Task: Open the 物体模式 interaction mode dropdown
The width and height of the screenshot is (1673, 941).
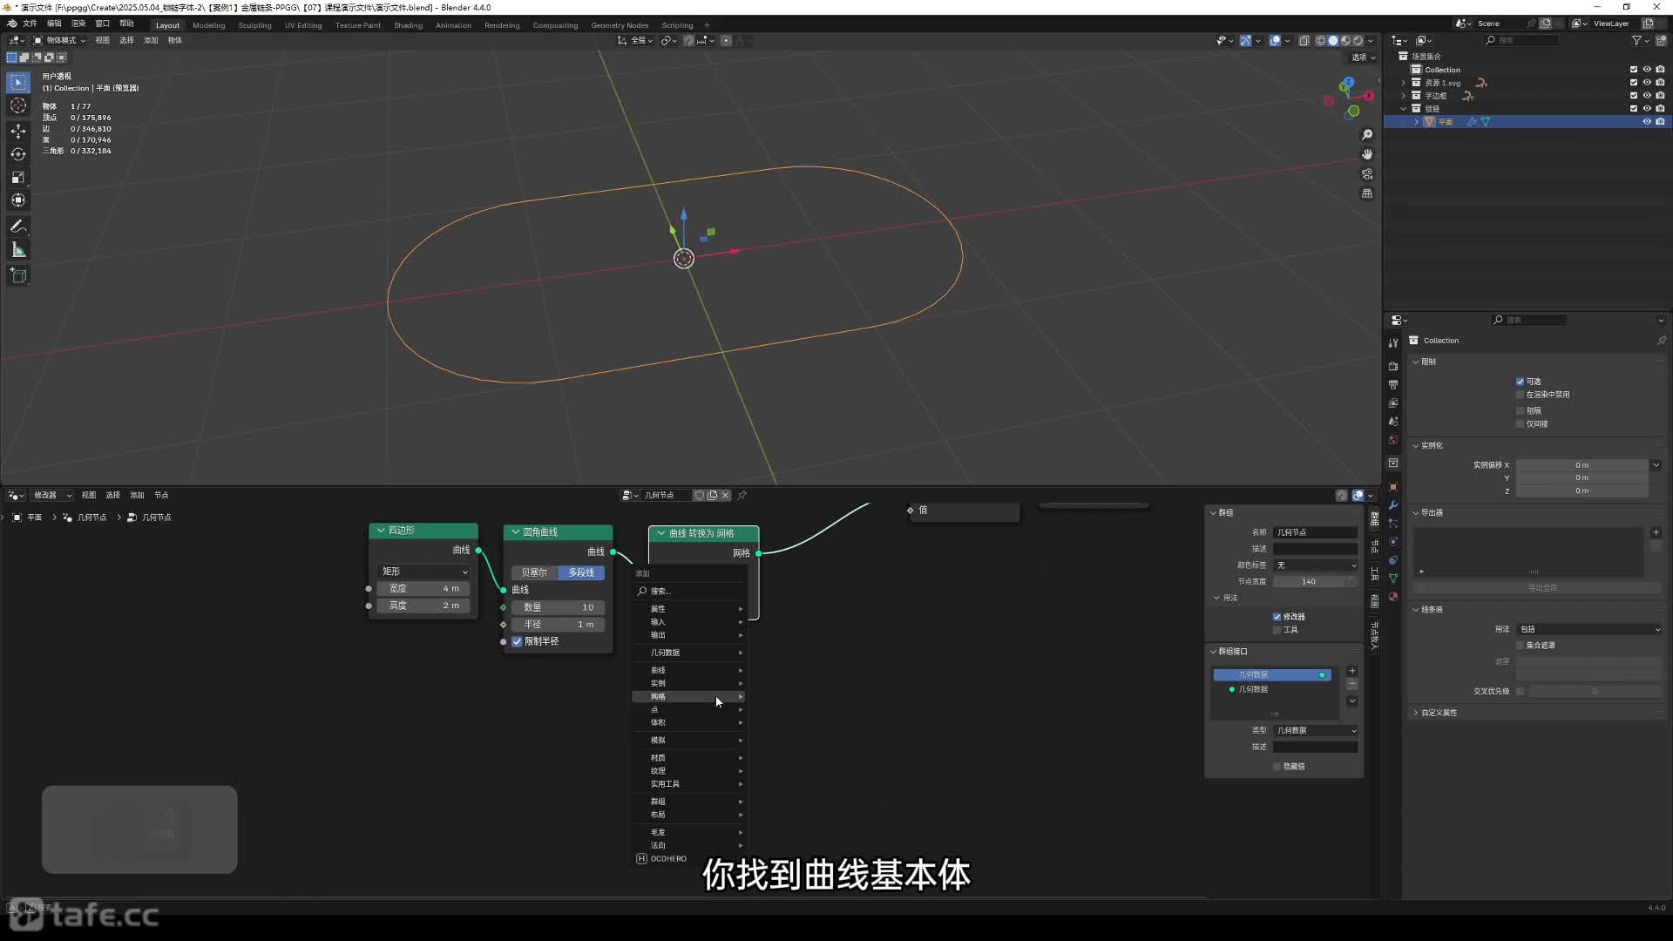Action: [x=60, y=40]
